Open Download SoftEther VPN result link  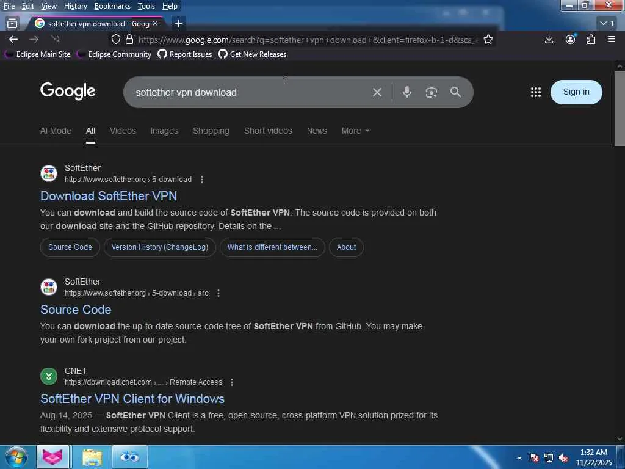click(109, 196)
